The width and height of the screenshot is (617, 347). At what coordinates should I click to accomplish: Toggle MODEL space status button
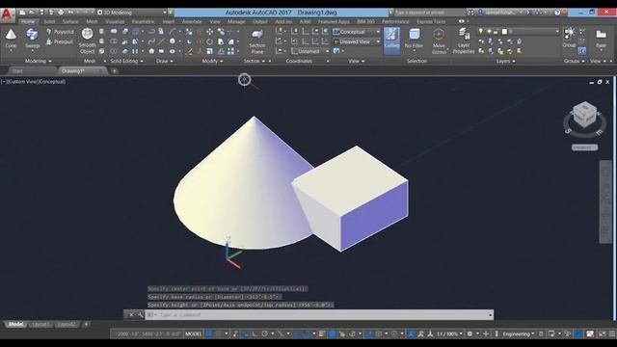point(193,334)
